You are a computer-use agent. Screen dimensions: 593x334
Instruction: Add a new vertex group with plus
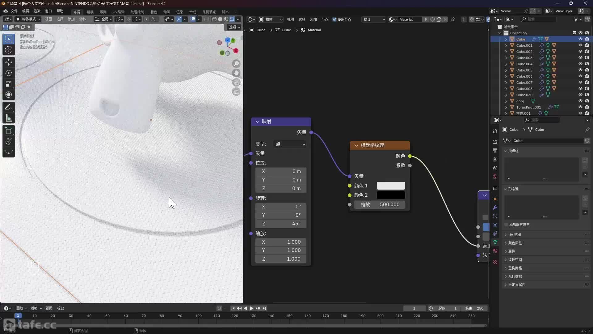click(x=585, y=160)
